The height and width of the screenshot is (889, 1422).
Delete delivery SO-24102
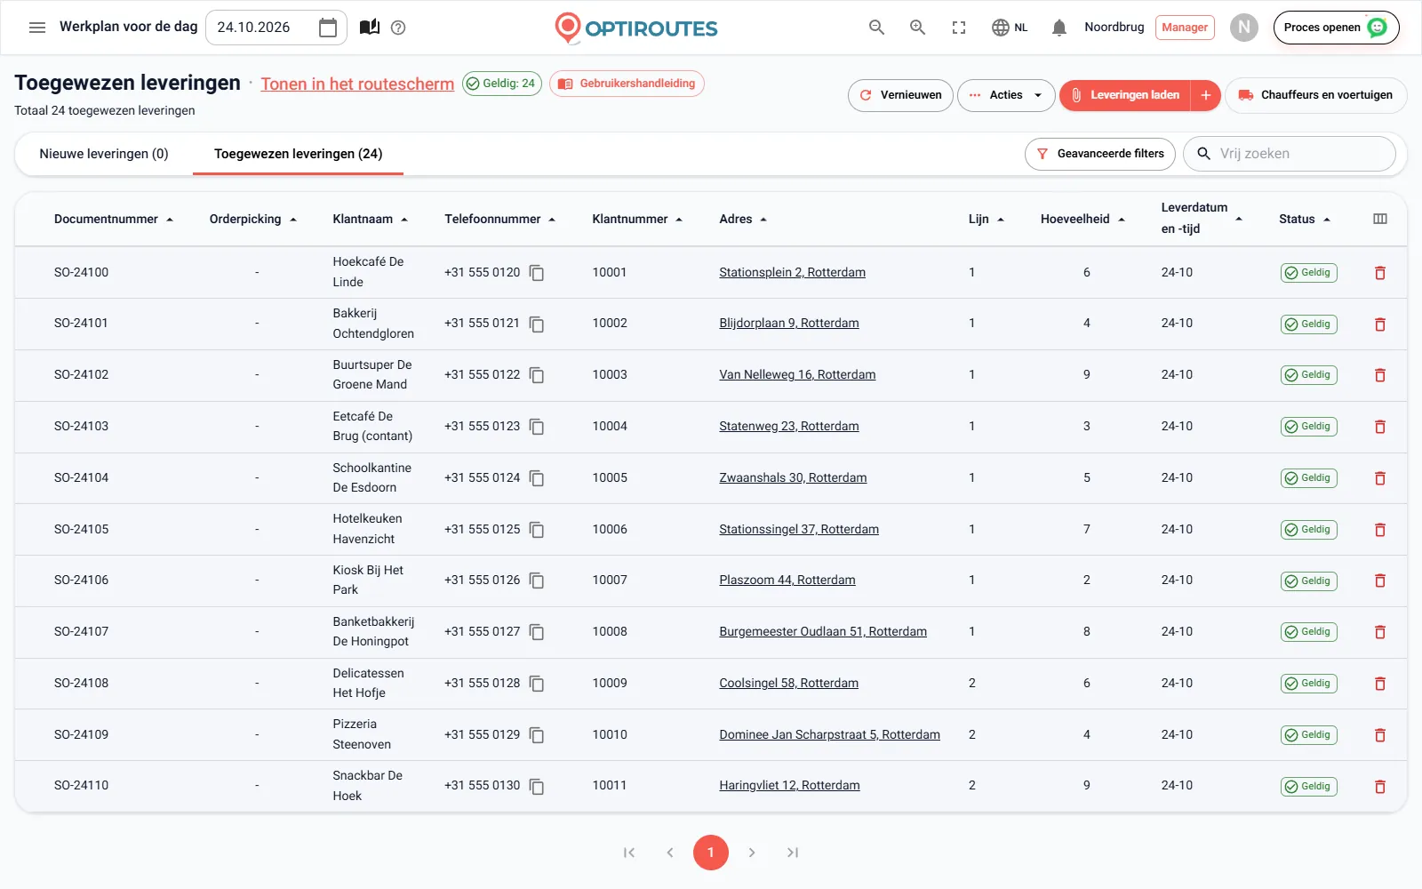(1380, 375)
